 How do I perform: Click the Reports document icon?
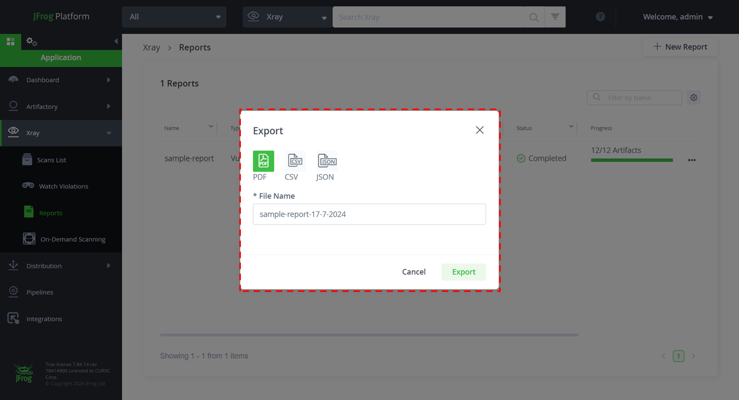(x=28, y=212)
